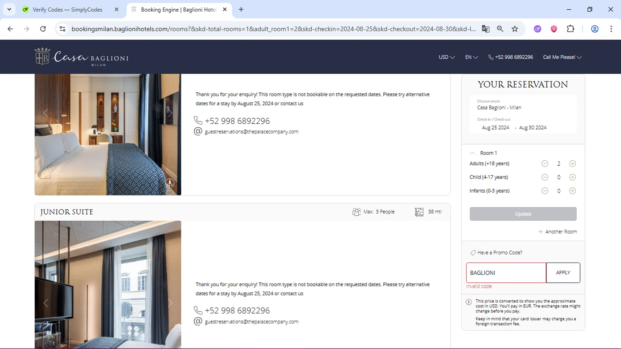The height and width of the screenshot is (349, 621).
Task: Show next photo of first room
Action: [x=170, y=113]
